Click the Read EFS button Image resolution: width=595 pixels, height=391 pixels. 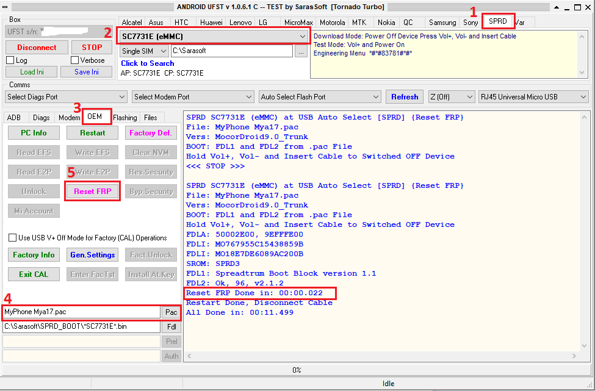(34, 152)
